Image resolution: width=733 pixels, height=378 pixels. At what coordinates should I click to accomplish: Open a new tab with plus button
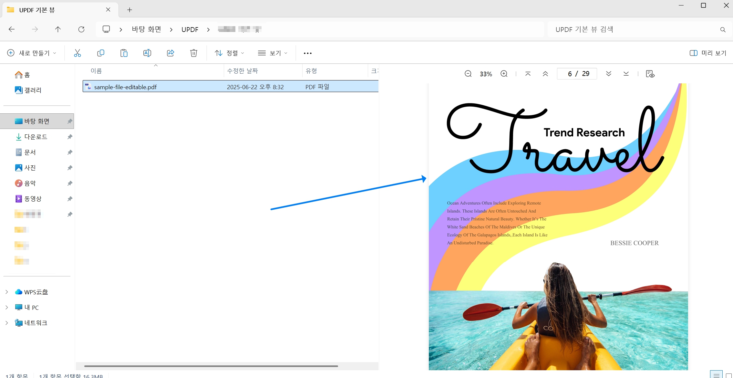click(129, 10)
